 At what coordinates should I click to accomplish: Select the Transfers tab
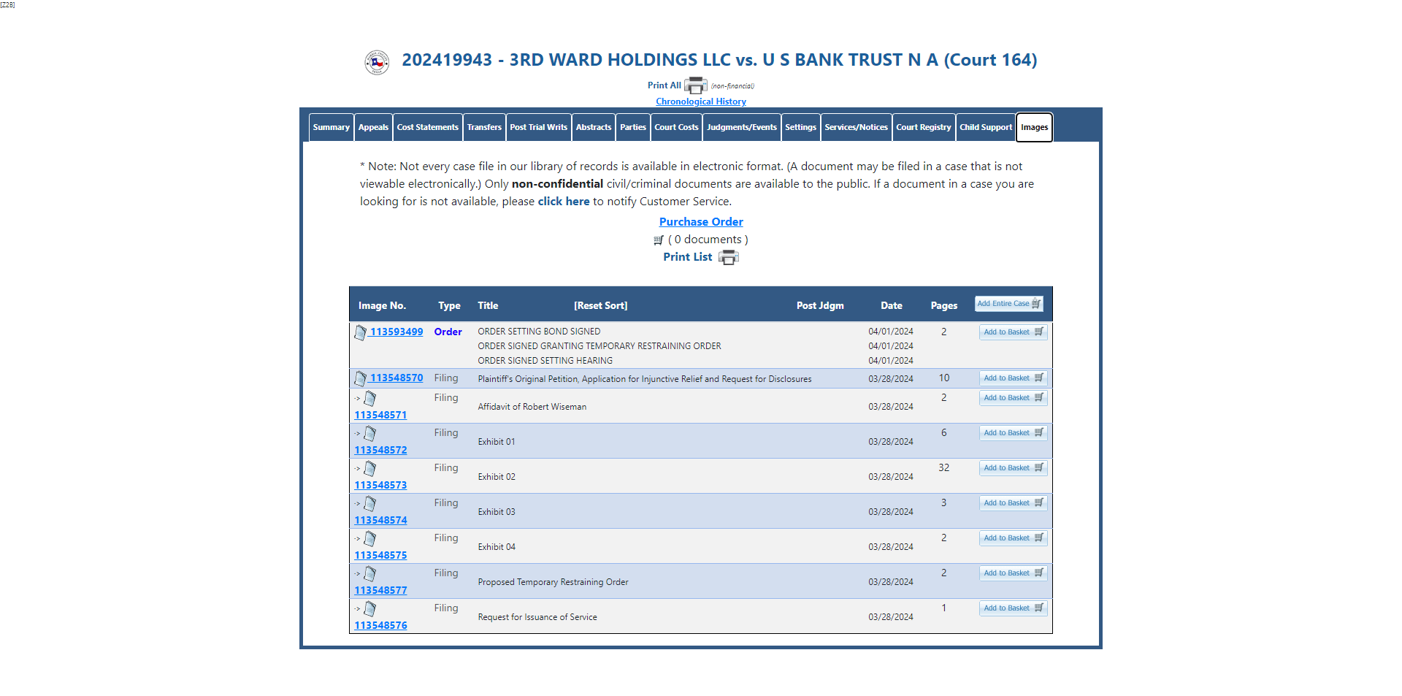(x=484, y=127)
